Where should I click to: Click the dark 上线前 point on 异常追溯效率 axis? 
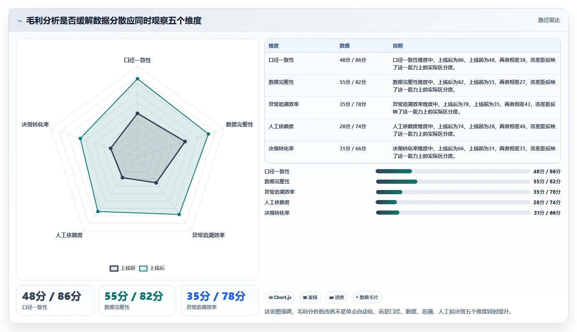156,182
